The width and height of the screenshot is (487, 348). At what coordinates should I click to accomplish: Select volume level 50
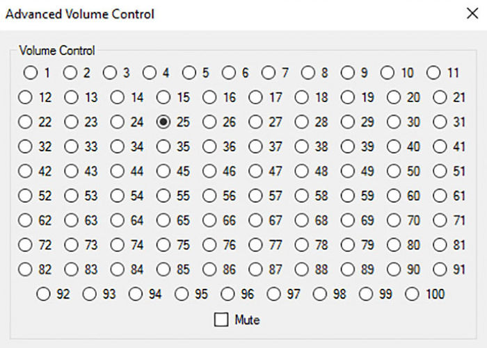(x=394, y=171)
